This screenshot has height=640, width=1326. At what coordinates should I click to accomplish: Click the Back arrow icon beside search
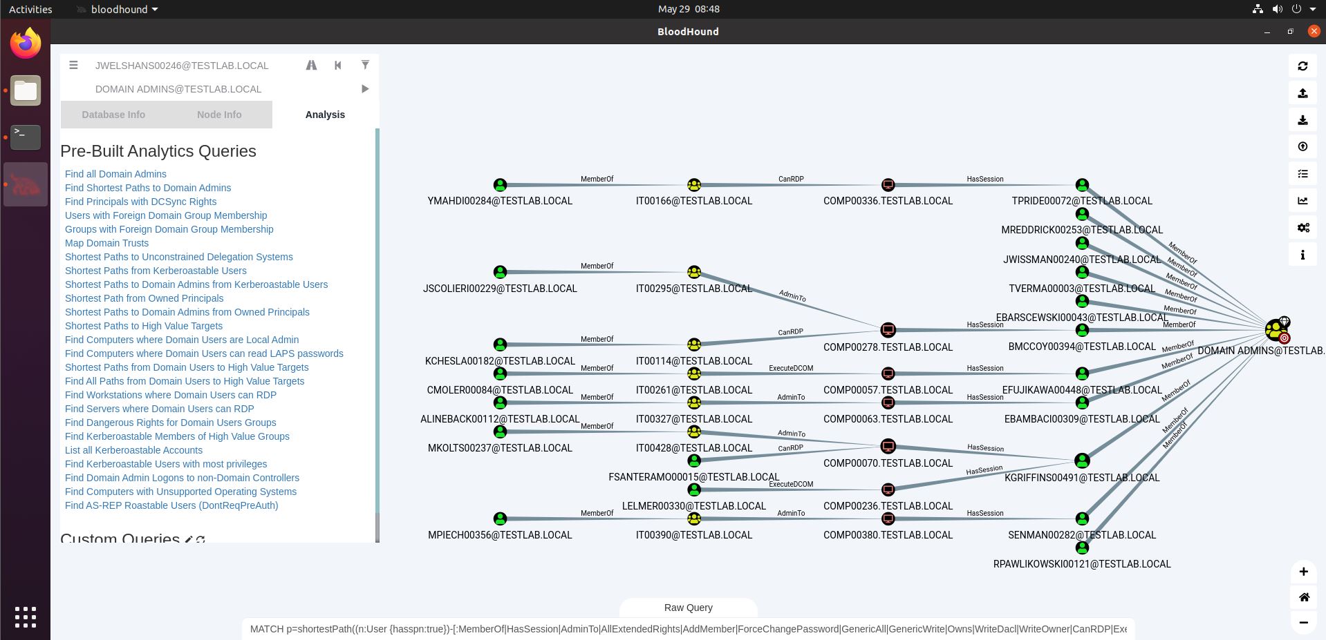click(338, 65)
